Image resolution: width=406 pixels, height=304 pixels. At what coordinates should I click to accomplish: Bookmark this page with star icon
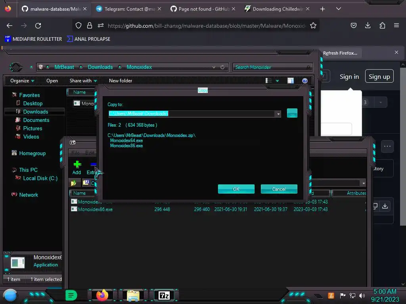pos(313,25)
